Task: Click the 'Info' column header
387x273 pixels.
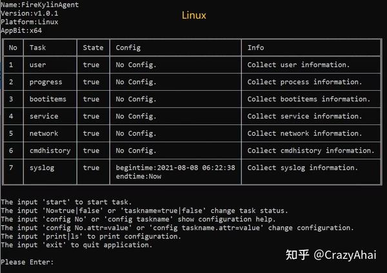Action: coord(255,48)
